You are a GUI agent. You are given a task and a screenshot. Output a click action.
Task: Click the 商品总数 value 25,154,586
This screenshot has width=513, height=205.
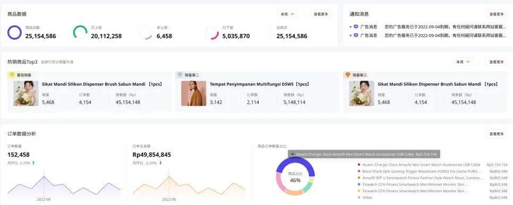click(x=40, y=36)
